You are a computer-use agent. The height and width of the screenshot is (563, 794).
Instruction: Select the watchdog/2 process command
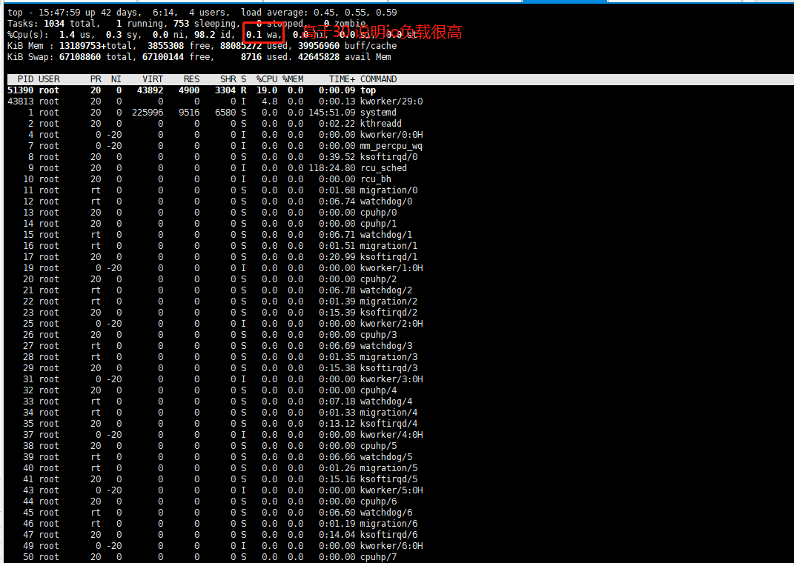pyautogui.click(x=386, y=291)
